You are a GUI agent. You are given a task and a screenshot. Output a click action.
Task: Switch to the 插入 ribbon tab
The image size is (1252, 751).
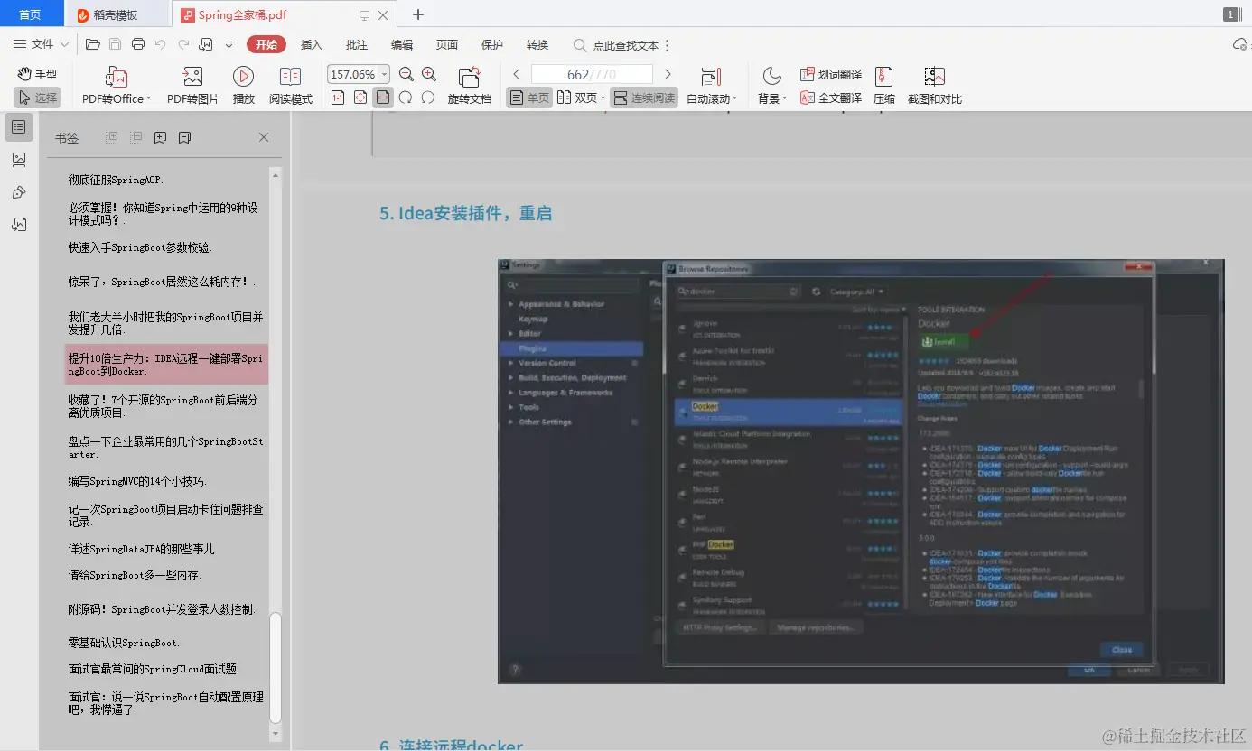pos(311,43)
